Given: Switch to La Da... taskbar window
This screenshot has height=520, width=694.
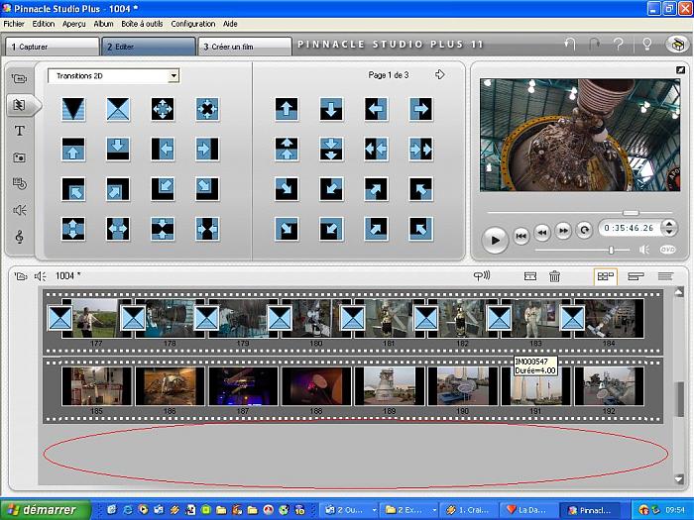Looking at the screenshot, I should coord(527,510).
